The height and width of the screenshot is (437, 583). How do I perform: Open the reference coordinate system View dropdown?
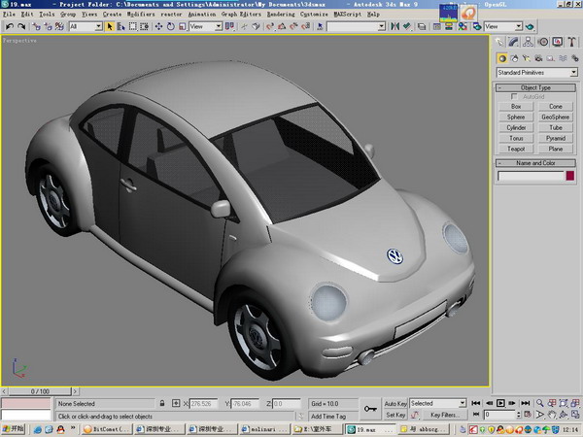pyautogui.click(x=206, y=27)
